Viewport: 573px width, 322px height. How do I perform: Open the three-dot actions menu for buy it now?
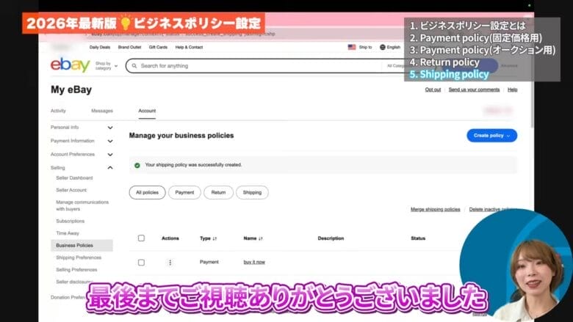[x=170, y=262]
